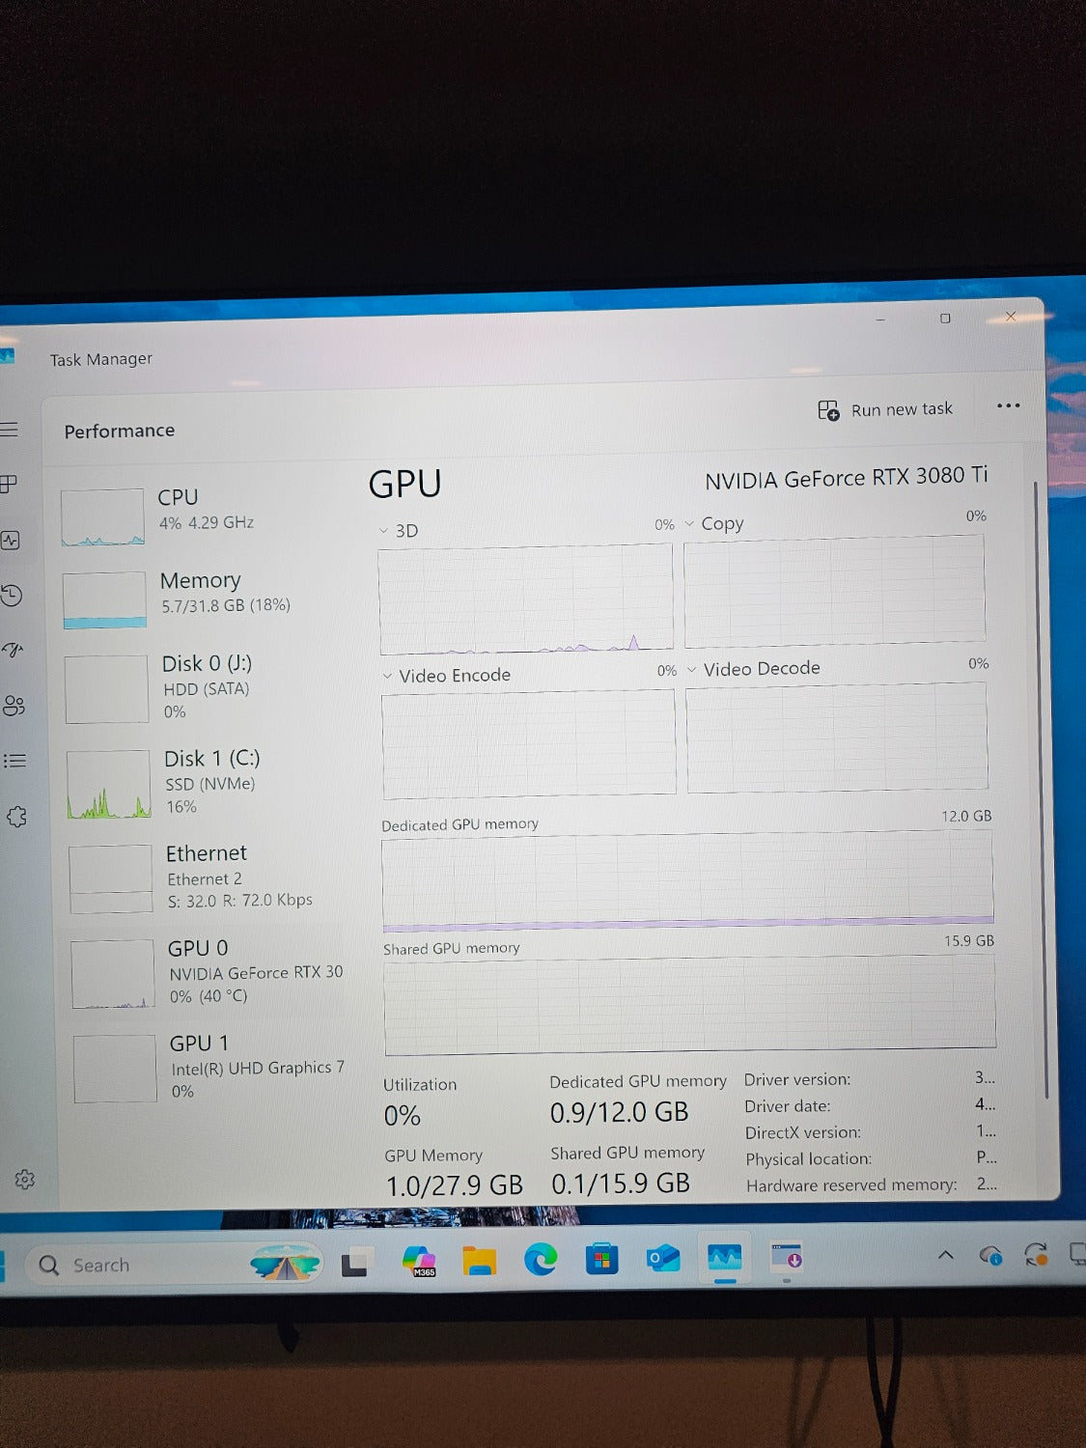Click the "DirectX version:" label
This screenshot has height=1448, width=1086.
coord(803,1132)
